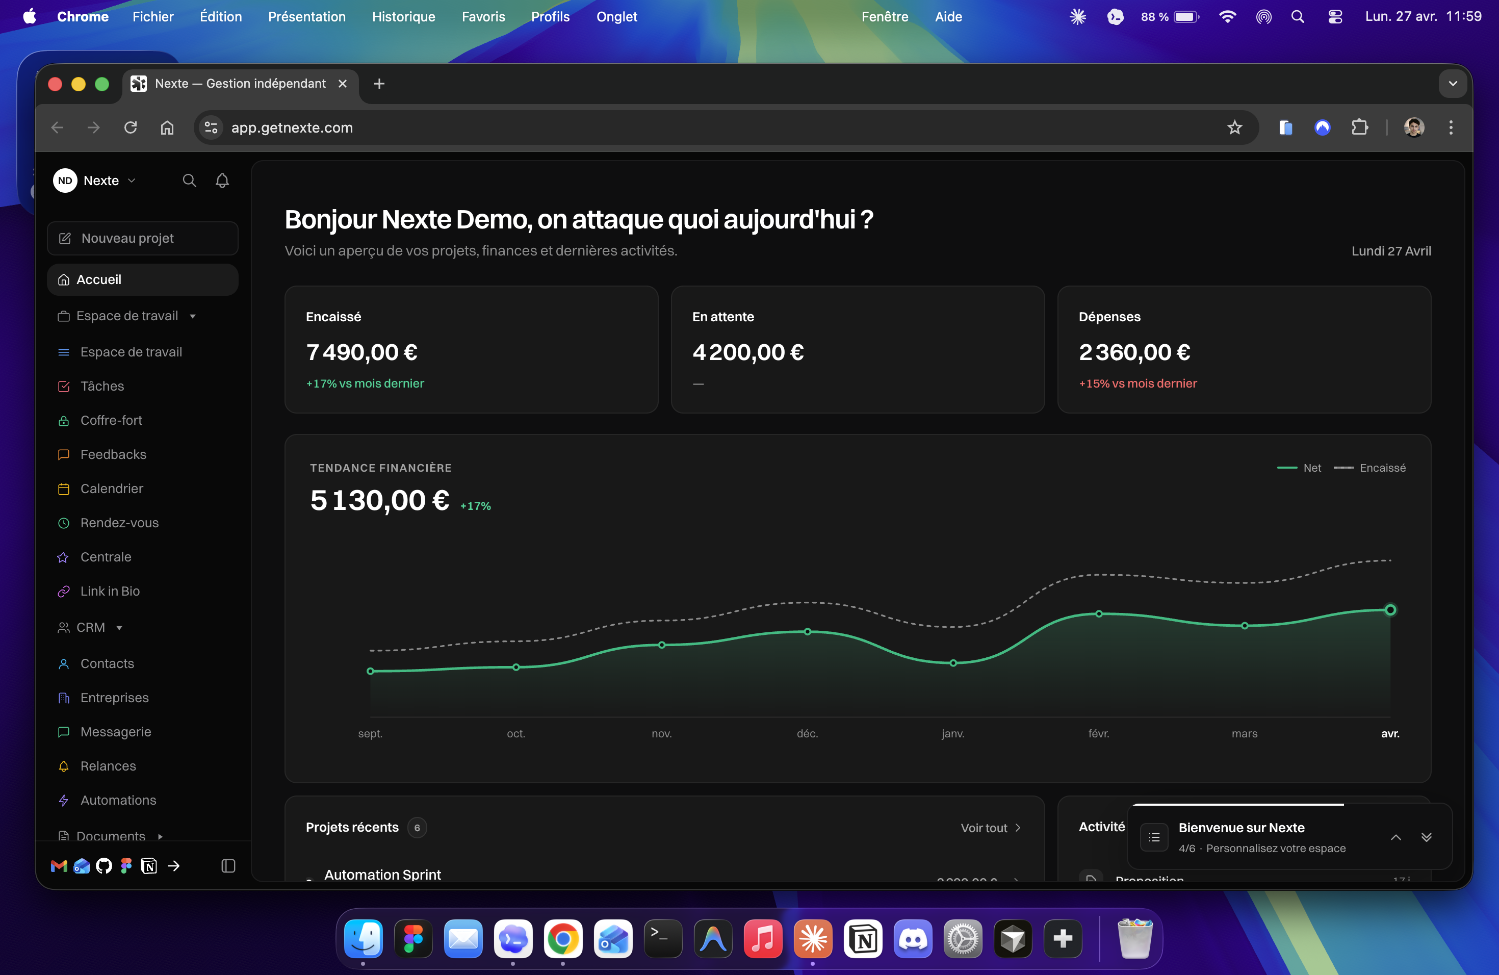Click Nouveau projet button
1499x975 pixels.
coord(142,238)
